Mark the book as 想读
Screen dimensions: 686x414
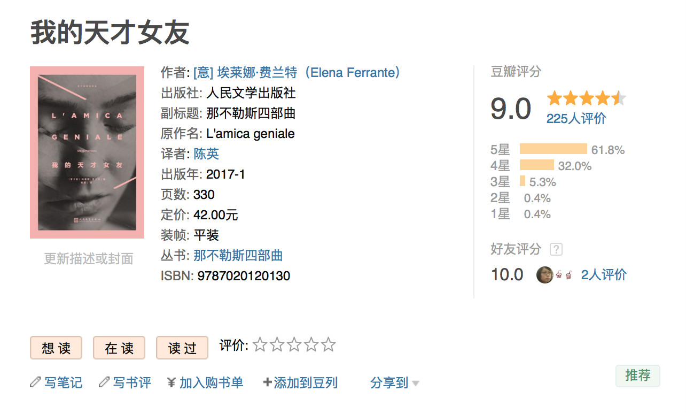[x=56, y=348]
